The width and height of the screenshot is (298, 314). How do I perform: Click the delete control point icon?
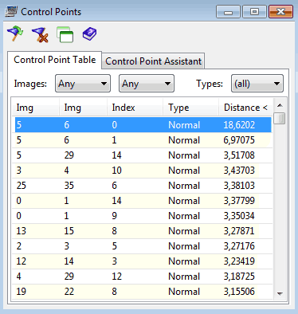(41, 35)
